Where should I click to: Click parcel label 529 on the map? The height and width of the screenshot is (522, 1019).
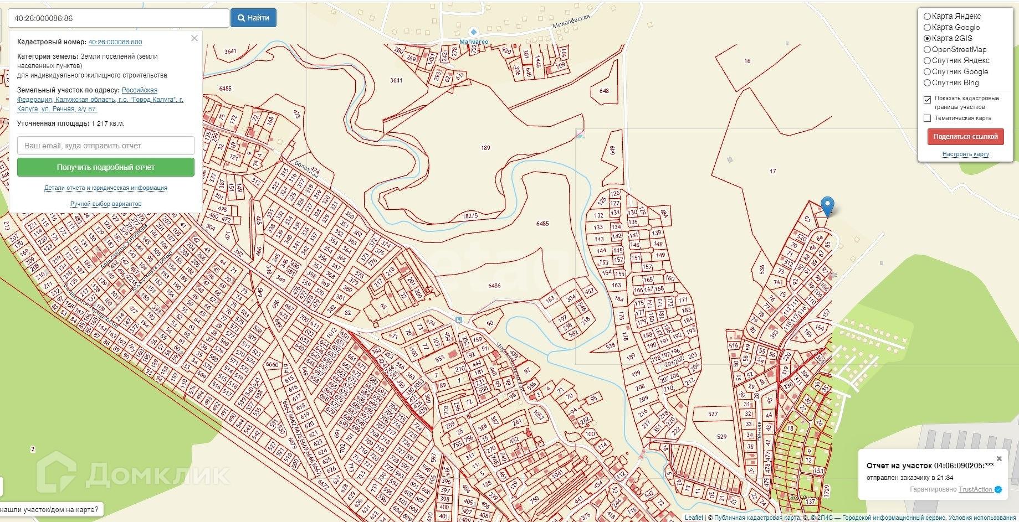tap(721, 437)
